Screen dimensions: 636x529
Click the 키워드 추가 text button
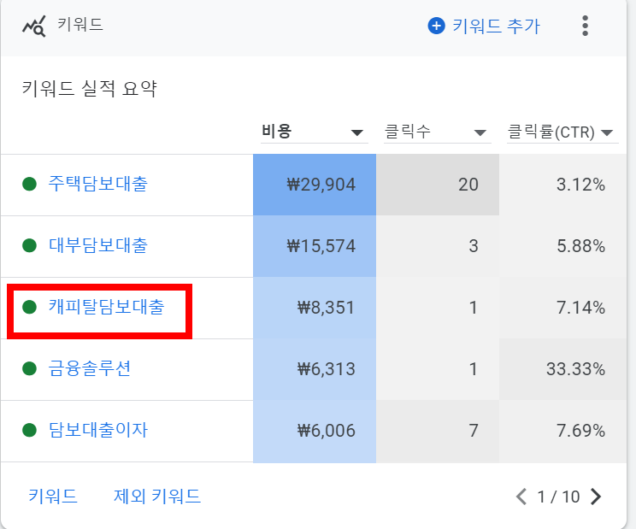tap(496, 26)
